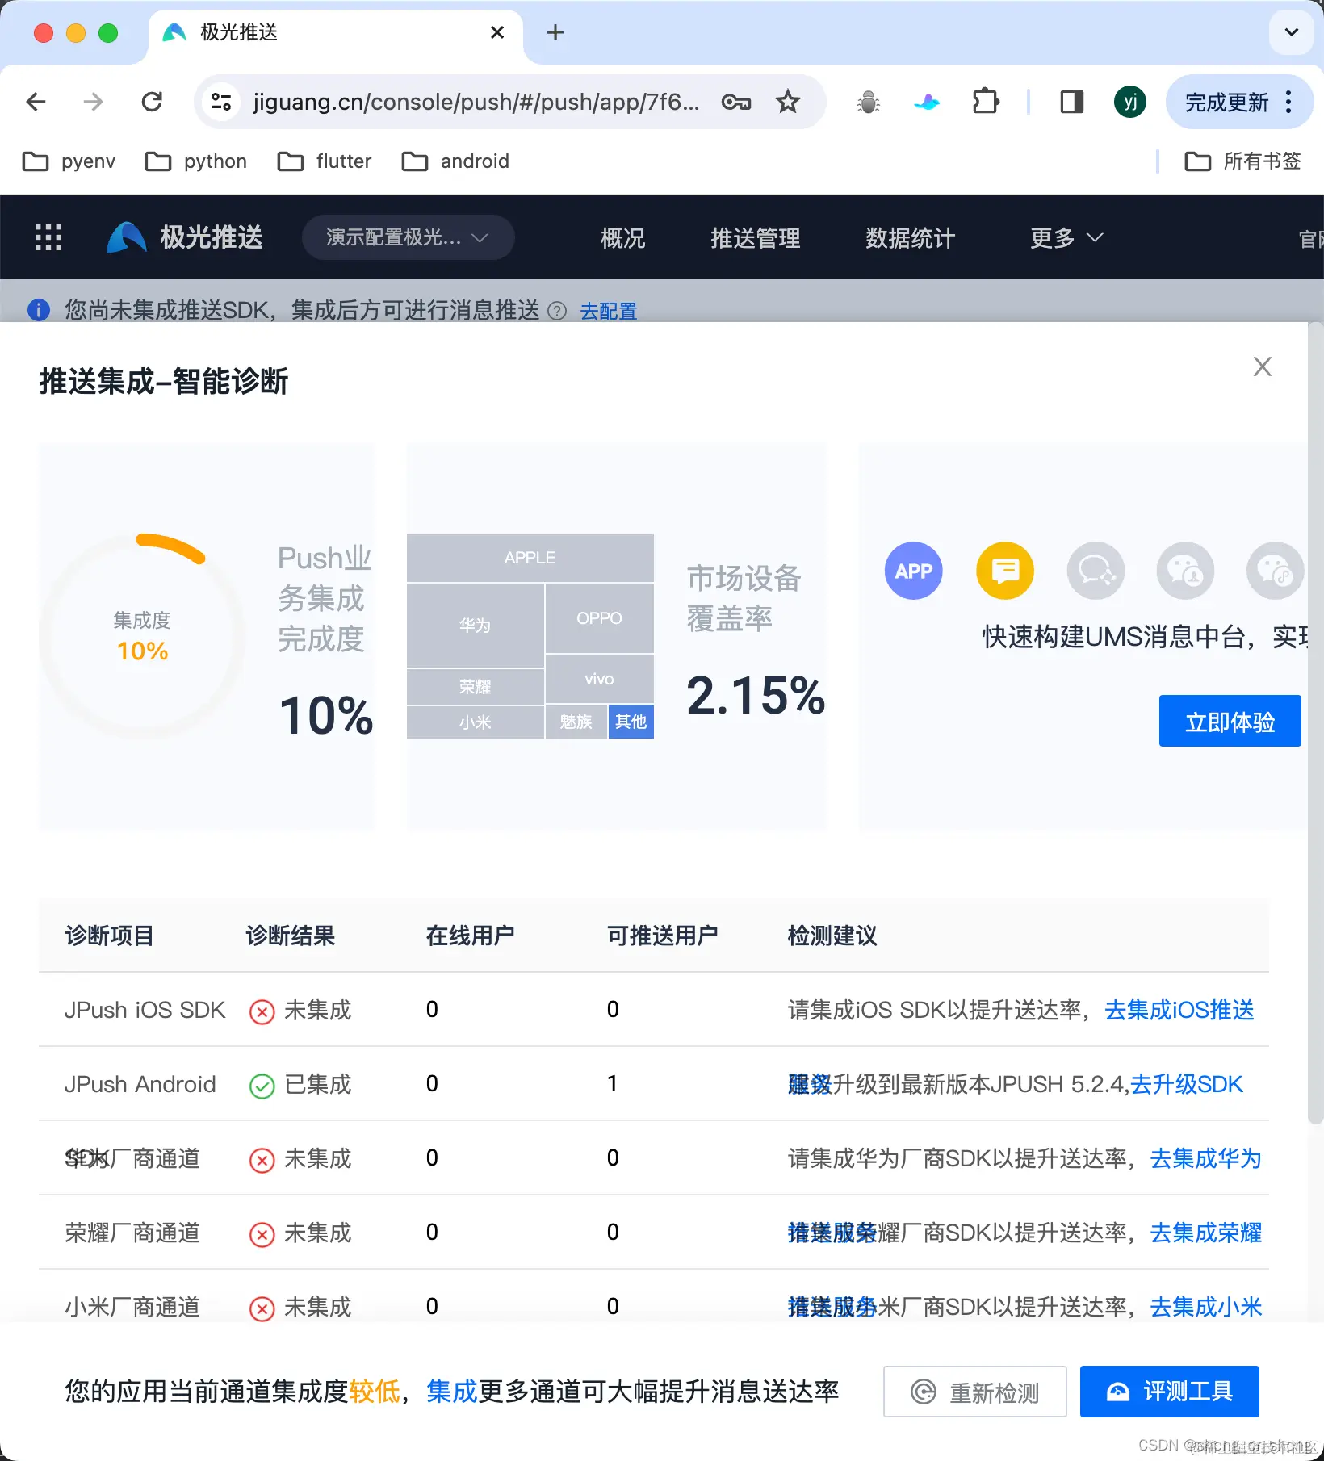Expand the 更多 navigation dropdown
The image size is (1324, 1461).
(x=1065, y=237)
